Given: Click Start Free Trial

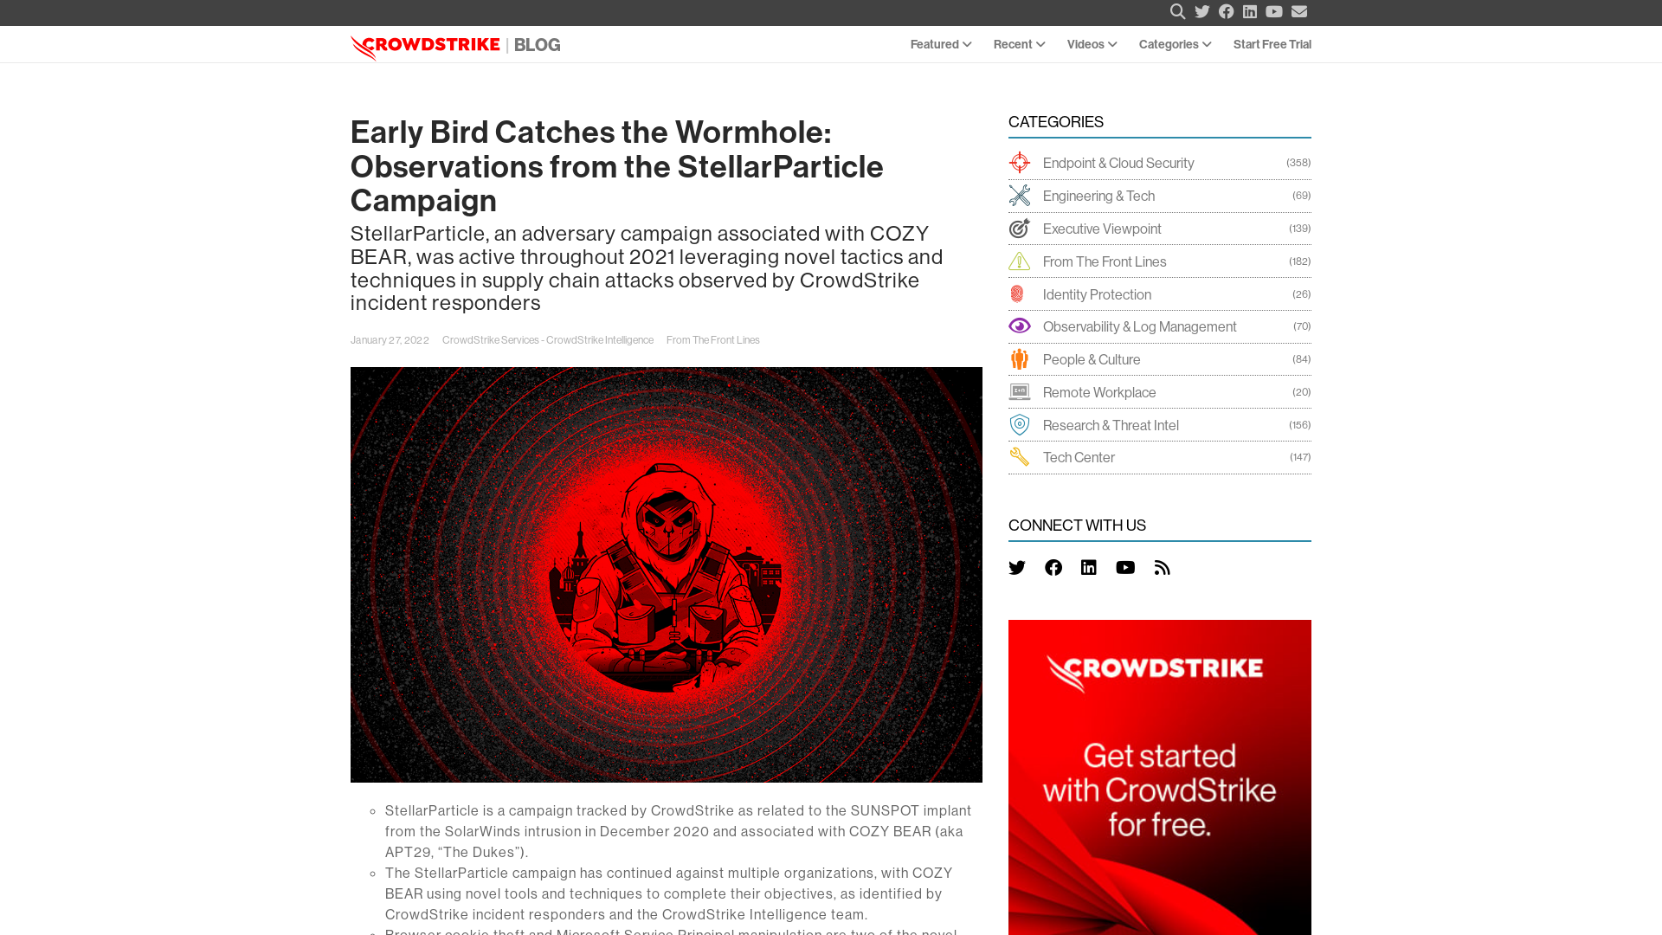Looking at the screenshot, I should click(x=1272, y=44).
